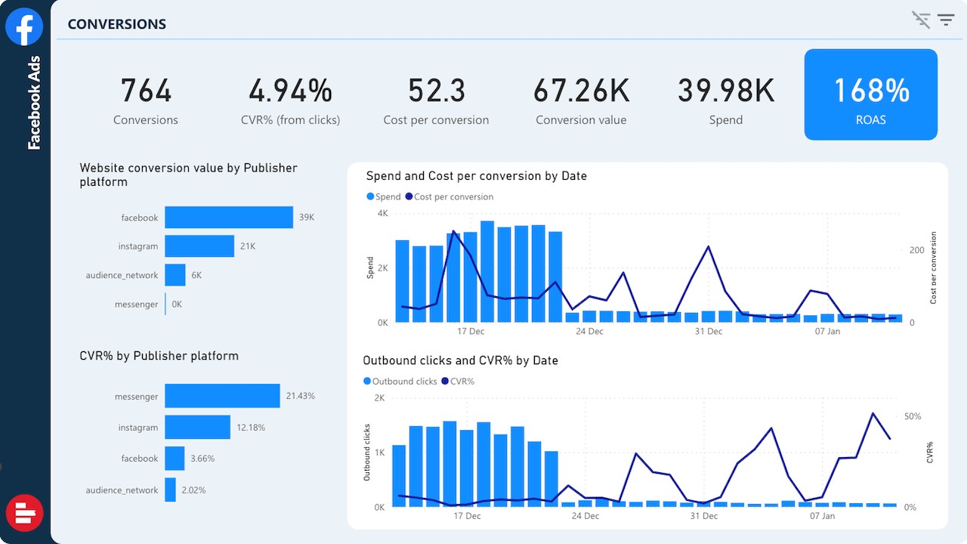Image resolution: width=967 pixels, height=544 pixels.
Task: Click the CONVERSIONS page title
Action: [117, 24]
